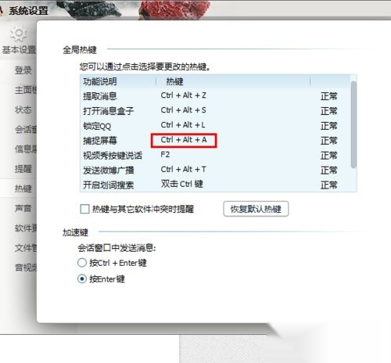Open the 提醒 sidebar item
Image resolution: width=391 pixels, height=363 pixels.
23,169
